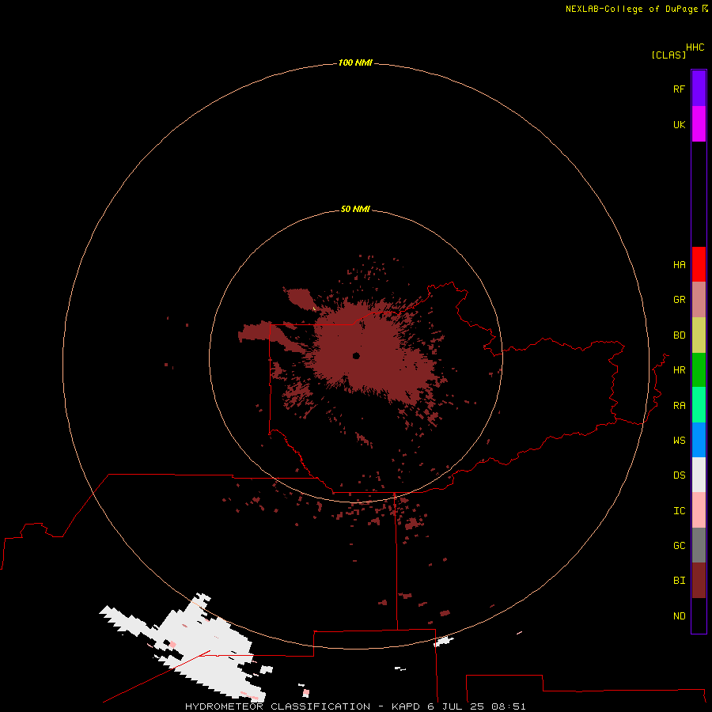This screenshot has width=712, height=712.
Task: Select the BD yellow legend swatch
Action: (699, 335)
